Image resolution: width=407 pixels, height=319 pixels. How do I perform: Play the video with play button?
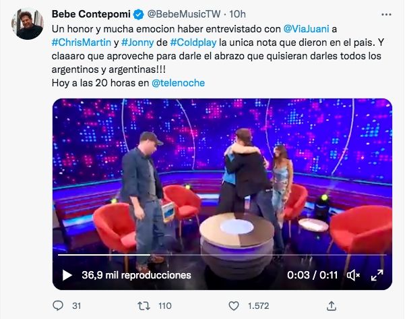pos(67,275)
